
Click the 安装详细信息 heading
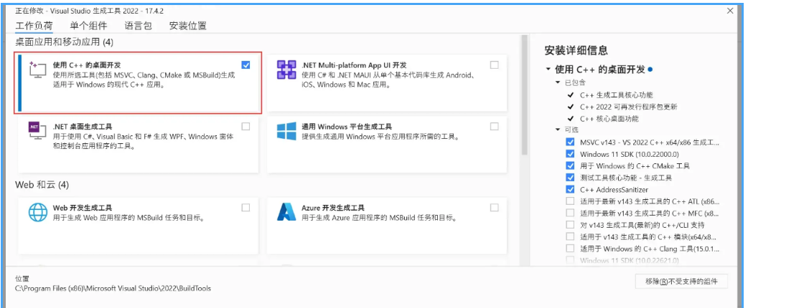tap(576, 50)
